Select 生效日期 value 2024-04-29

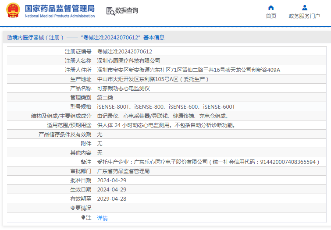(112, 190)
